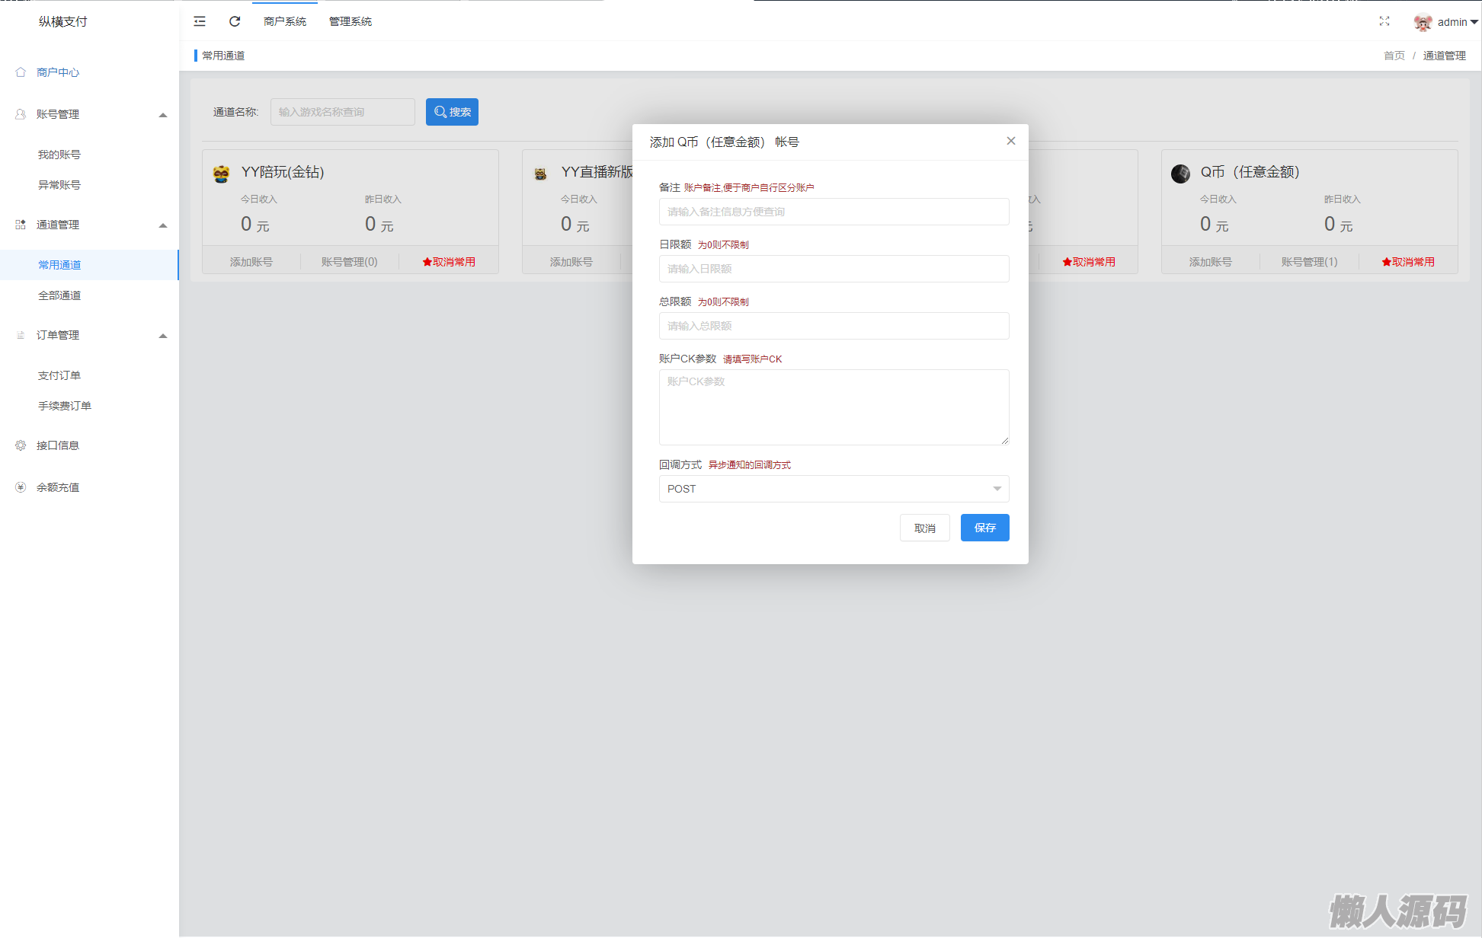Click the refresh icon in top bar
1482x938 pixels.
coord(235,21)
